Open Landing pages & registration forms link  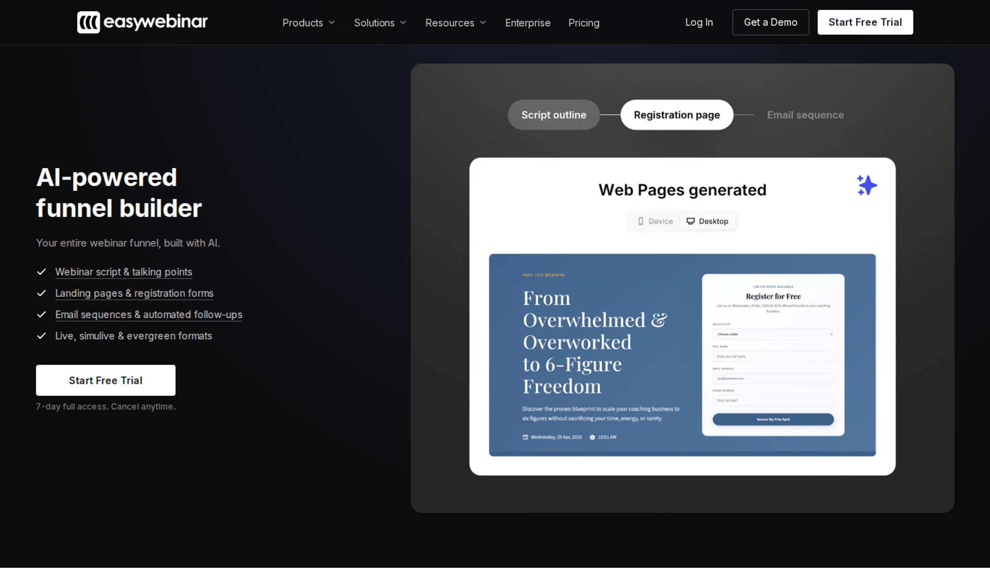pyautogui.click(x=134, y=293)
